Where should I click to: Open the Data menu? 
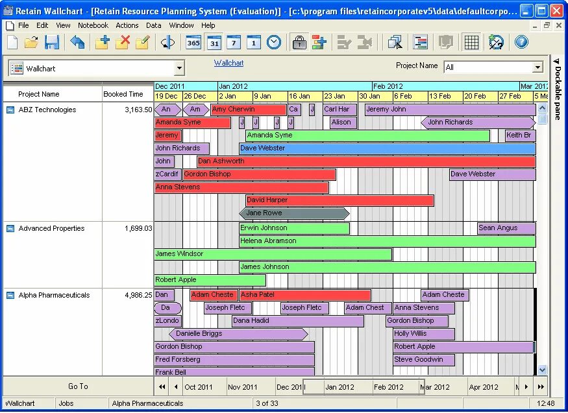coord(154,26)
